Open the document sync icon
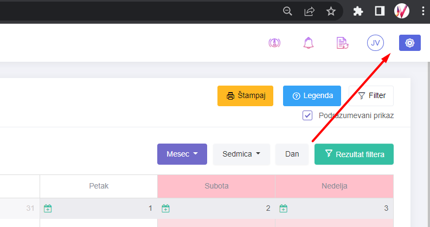The height and width of the screenshot is (227, 430). coord(342,43)
